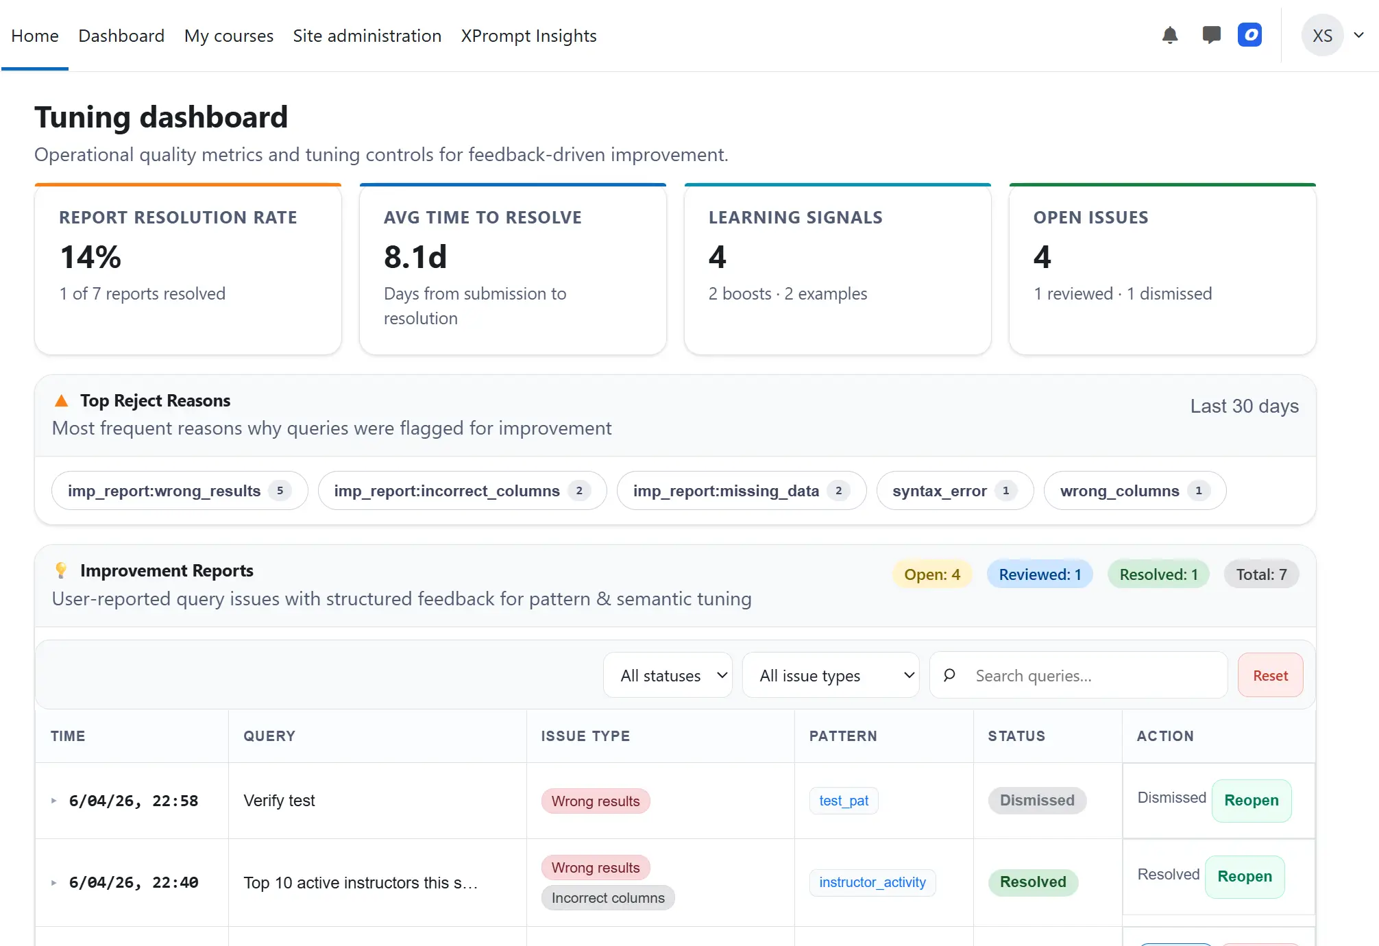
Task: Open the All statuses dropdown
Action: coord(668,675)
